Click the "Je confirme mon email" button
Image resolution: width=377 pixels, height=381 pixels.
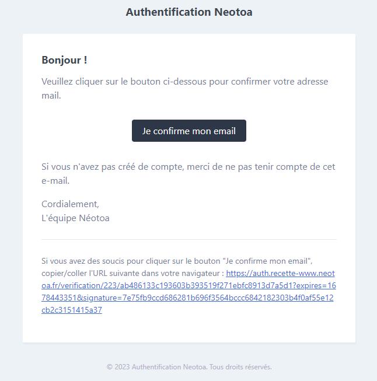188,131
